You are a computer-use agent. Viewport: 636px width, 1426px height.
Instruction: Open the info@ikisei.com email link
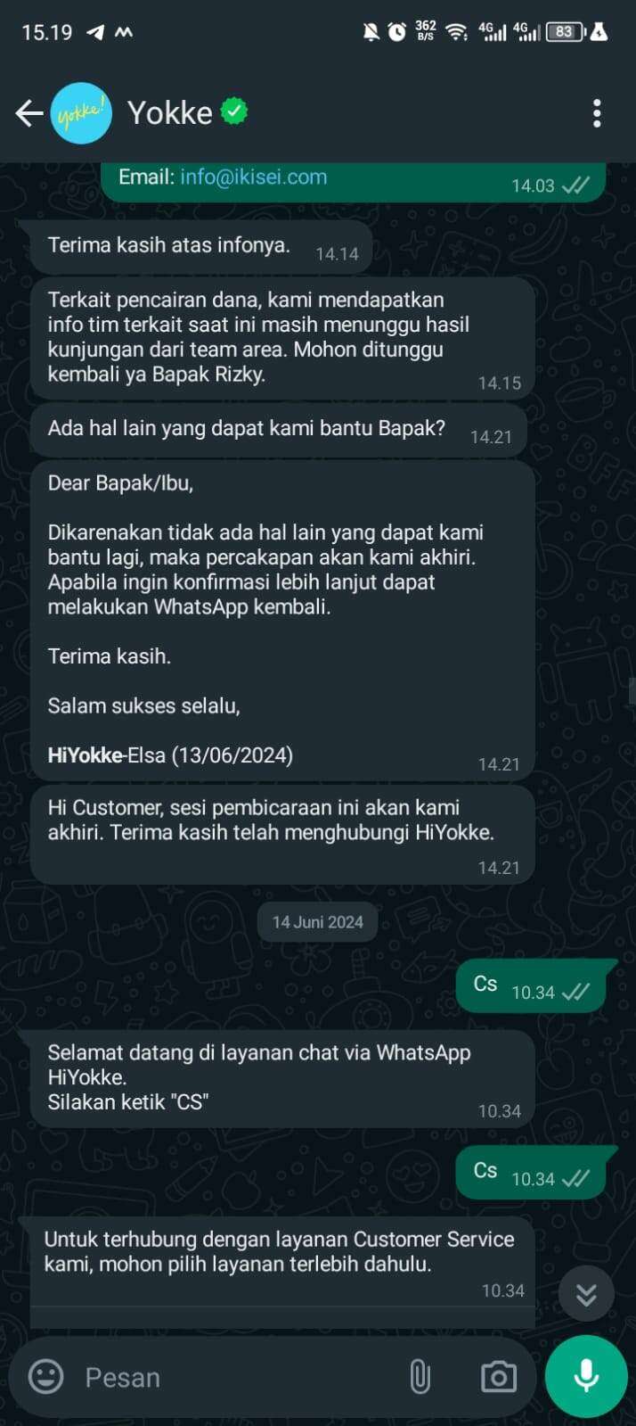click(x=254, y=177)
